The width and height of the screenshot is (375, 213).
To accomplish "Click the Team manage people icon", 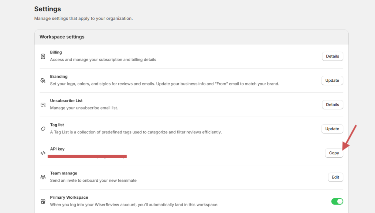I will pos(43,177).
